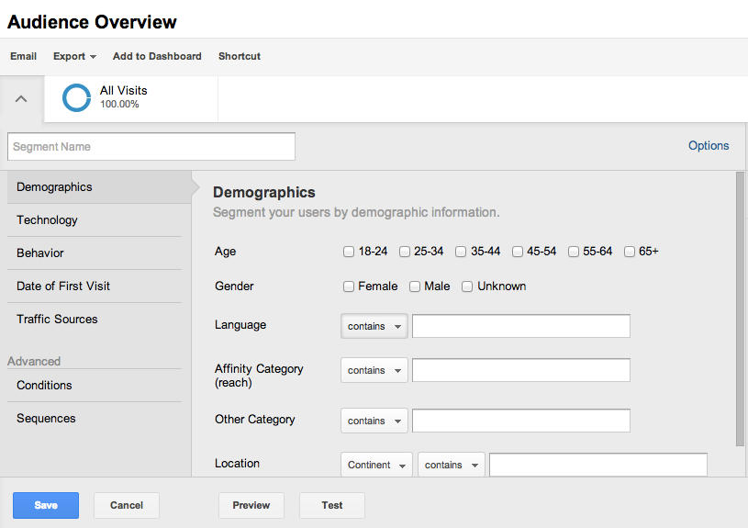Collapse the segment panel with chevron-up icon

(x=21, y=99)
